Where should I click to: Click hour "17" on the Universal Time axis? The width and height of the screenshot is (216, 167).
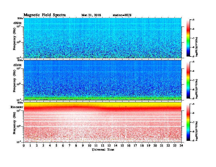(x=136, y=146)
